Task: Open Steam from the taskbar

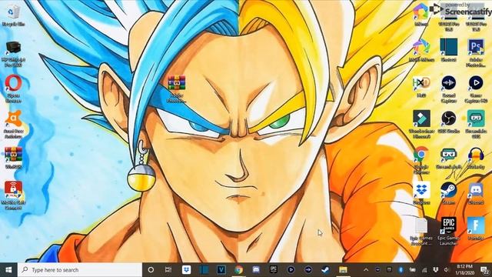Action: point(325,270)
